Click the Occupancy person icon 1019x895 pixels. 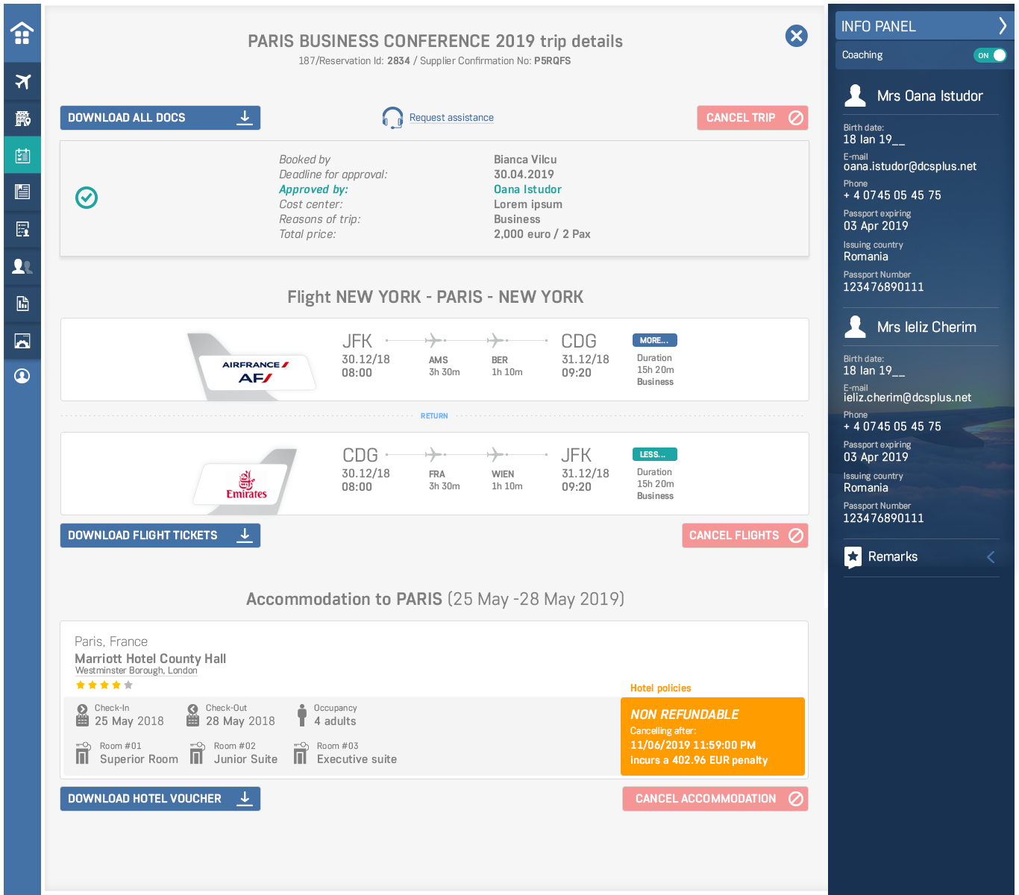(302, 715)
